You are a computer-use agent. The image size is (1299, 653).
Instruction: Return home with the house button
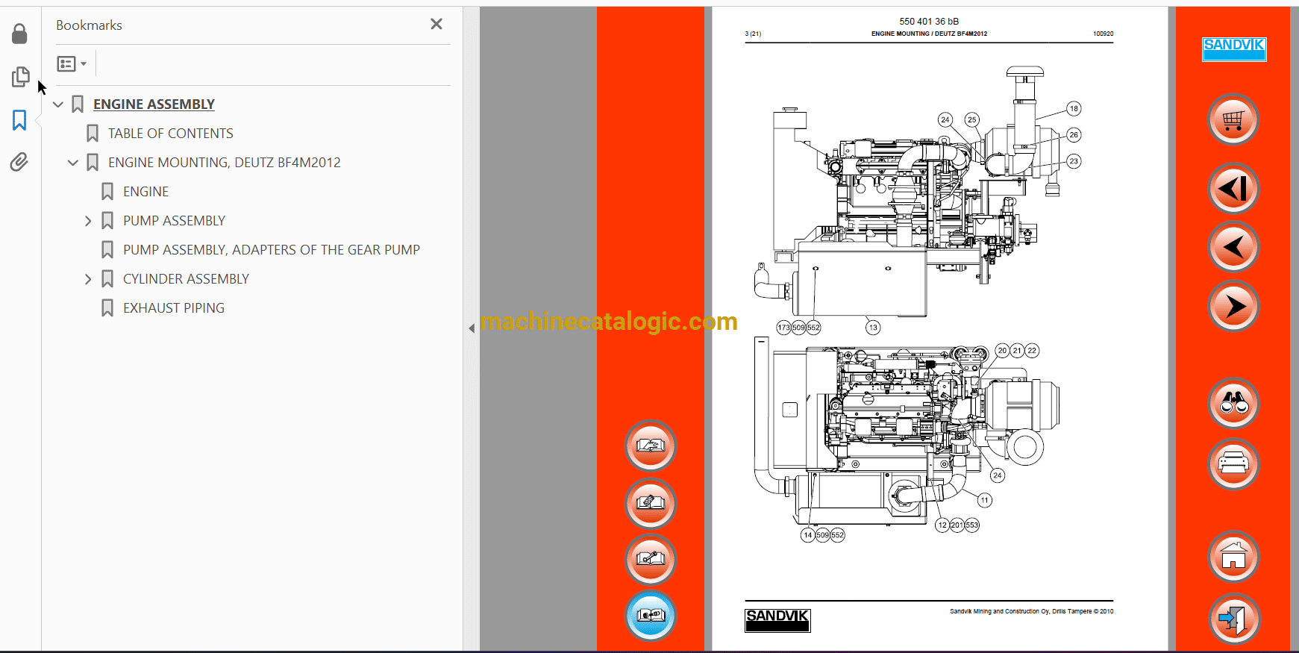click(x=1233, y=557)
